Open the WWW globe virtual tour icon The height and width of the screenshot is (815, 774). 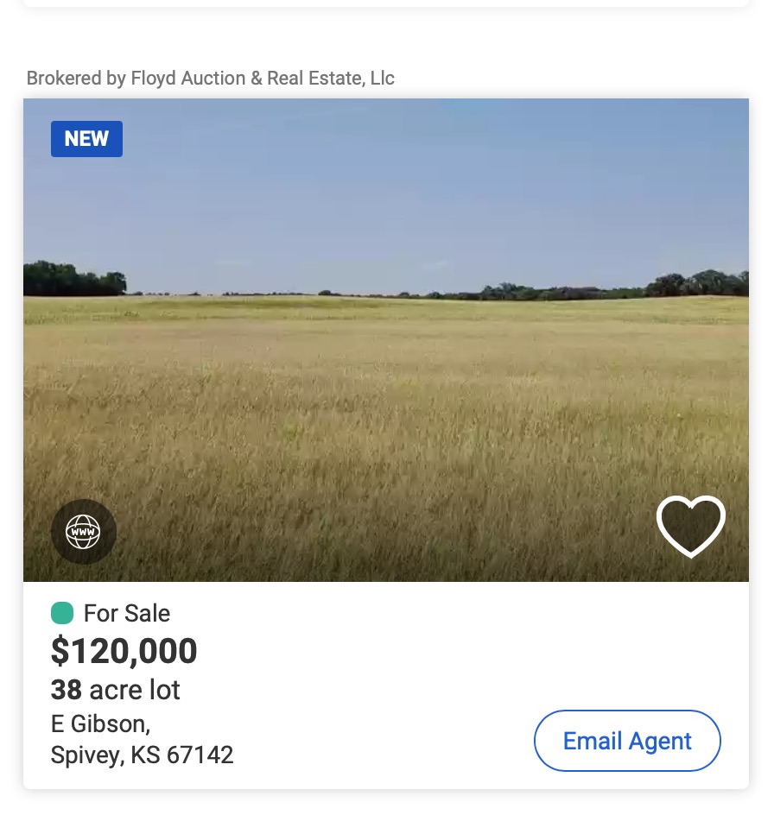[84, 532]
